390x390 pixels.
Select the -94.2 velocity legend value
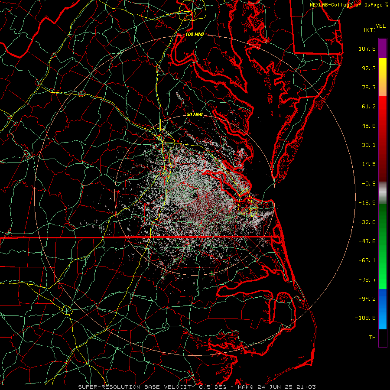click(x=367, y=299)
